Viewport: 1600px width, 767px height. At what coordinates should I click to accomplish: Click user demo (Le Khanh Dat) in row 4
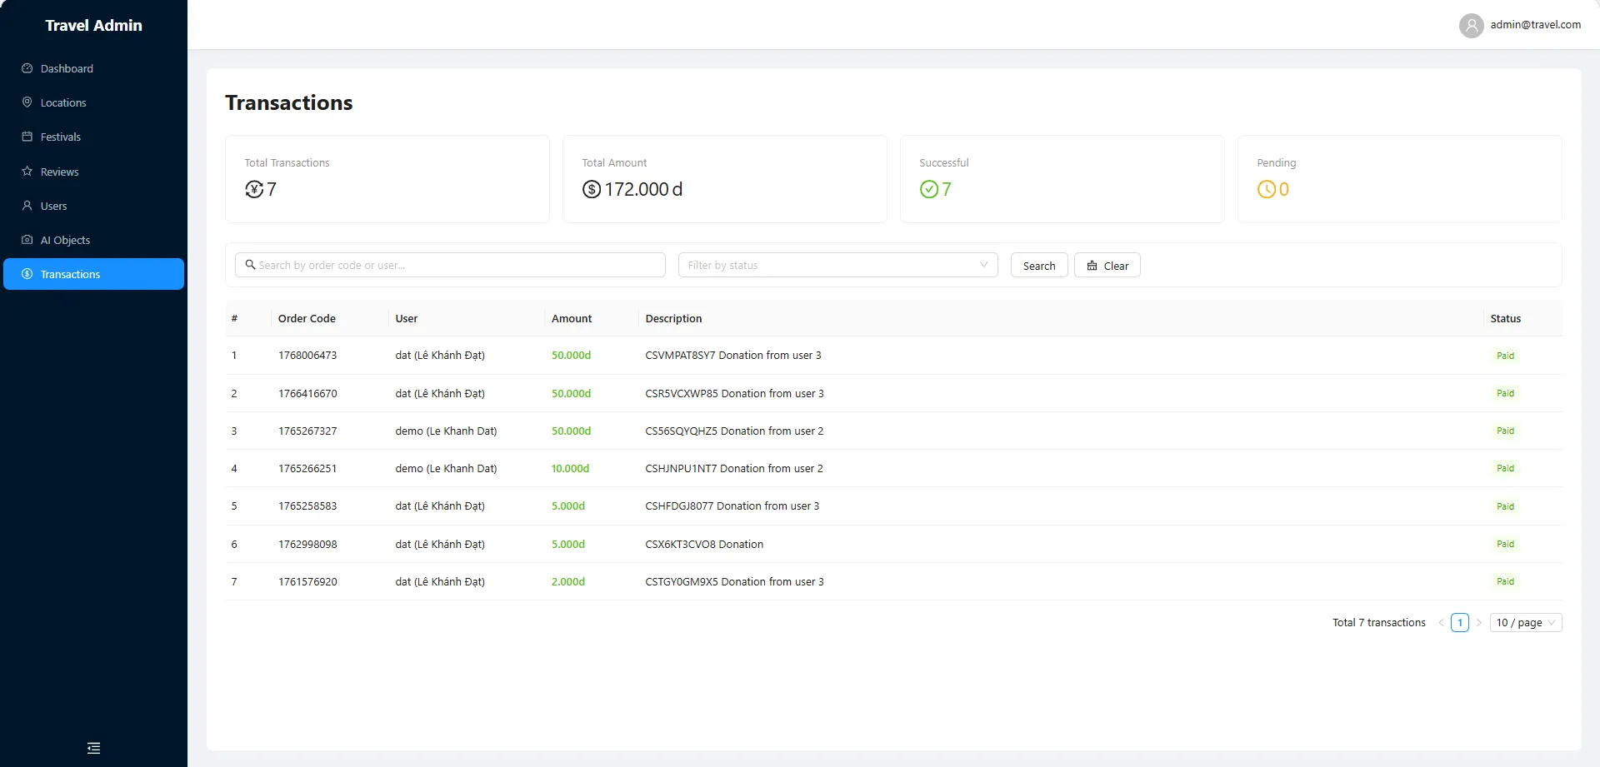[x=446, y=468]
